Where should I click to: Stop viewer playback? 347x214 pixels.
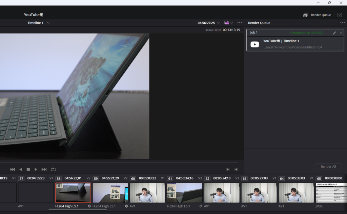coord(28,169)
